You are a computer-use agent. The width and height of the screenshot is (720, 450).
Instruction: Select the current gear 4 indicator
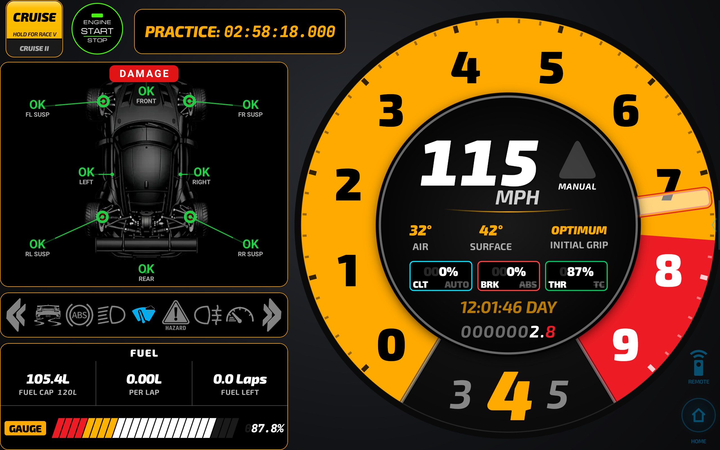pos(509,395)
